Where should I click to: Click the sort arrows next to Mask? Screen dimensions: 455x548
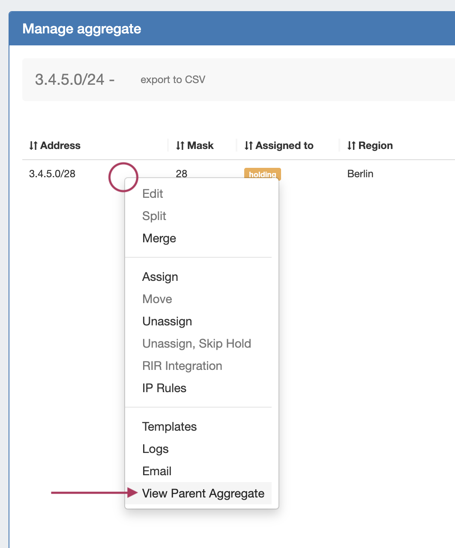click(x=180, y=146)
